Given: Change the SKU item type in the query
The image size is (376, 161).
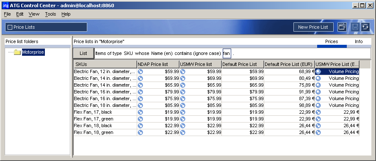Looking at the screenshot, I should [x=128, y=53].
